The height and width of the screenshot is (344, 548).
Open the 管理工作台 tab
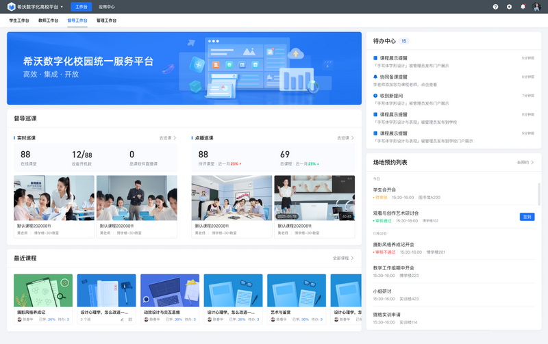pyautogui.click(x=106, y=21)
